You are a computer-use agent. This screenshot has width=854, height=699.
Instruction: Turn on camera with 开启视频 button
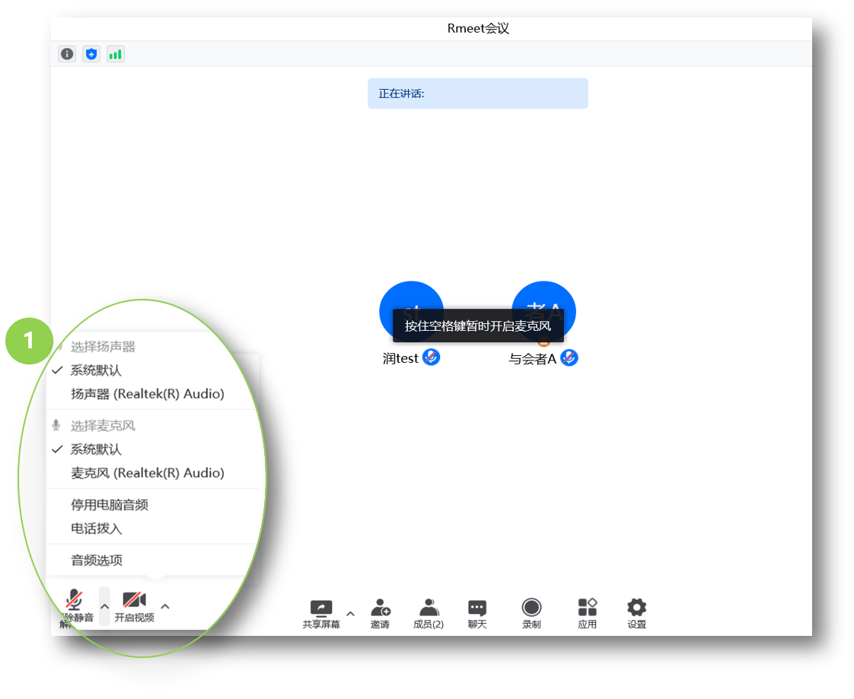point(134,605)
